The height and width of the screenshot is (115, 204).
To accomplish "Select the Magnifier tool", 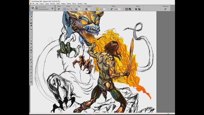I will click(31, 76).
